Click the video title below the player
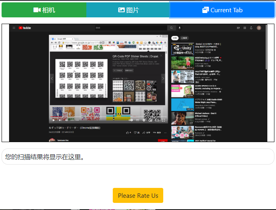The width and height of the screenshot is (276, 210). [75, 128]
